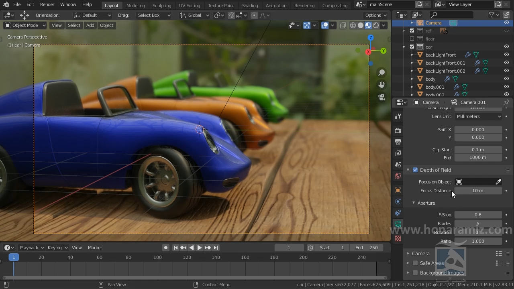Enable the Safe Areas checkbox

(x=415, y=263)
